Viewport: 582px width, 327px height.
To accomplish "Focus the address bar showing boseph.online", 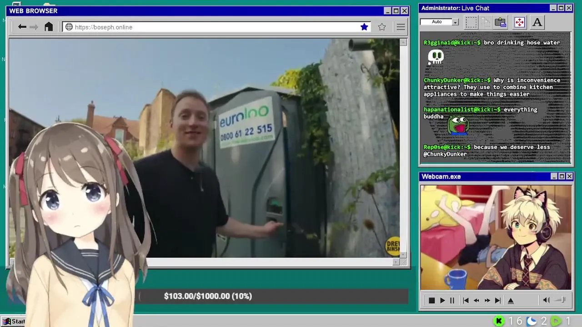I will 216,27.
